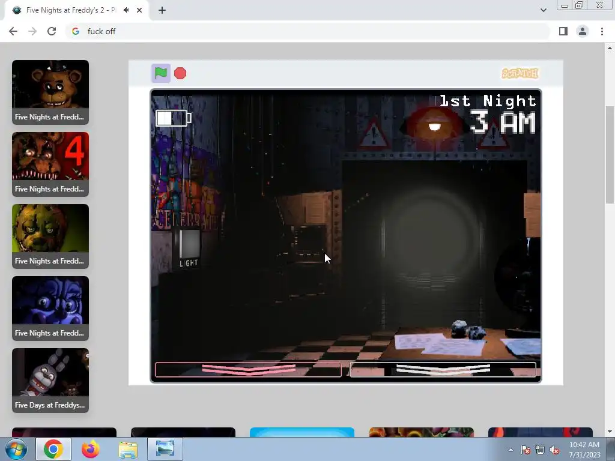Click the light blue game card at bottom
Screen dimensions: 615x461
pyautogui.click(x=302, y=432)
